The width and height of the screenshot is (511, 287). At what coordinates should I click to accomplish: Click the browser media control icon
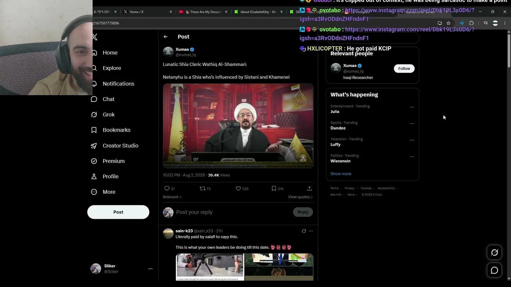[485, 23]
